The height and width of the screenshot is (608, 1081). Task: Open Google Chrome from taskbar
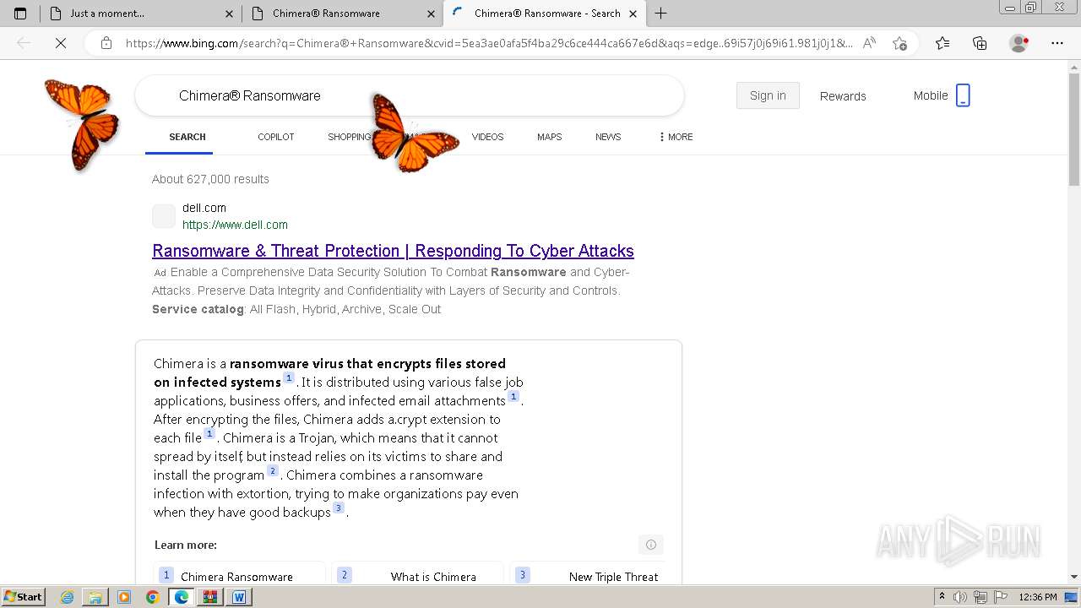tap(153, 597)
